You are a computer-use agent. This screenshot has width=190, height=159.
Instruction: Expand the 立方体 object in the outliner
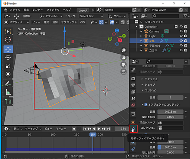(x=141, y=50)
